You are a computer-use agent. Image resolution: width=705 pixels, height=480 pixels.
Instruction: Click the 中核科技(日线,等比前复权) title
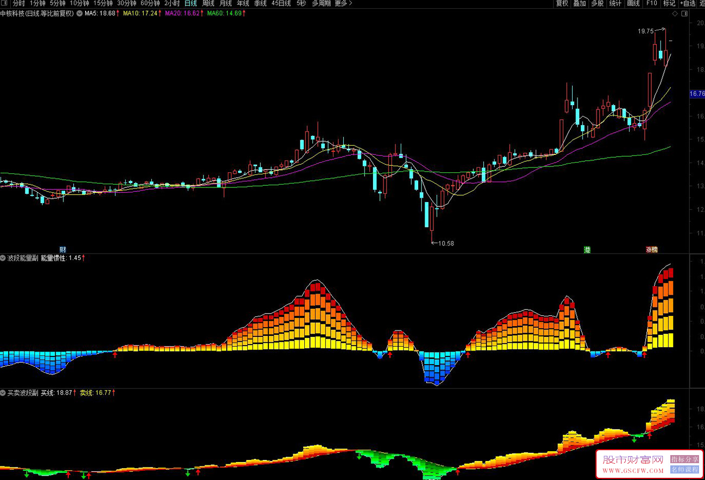[37, 13]
